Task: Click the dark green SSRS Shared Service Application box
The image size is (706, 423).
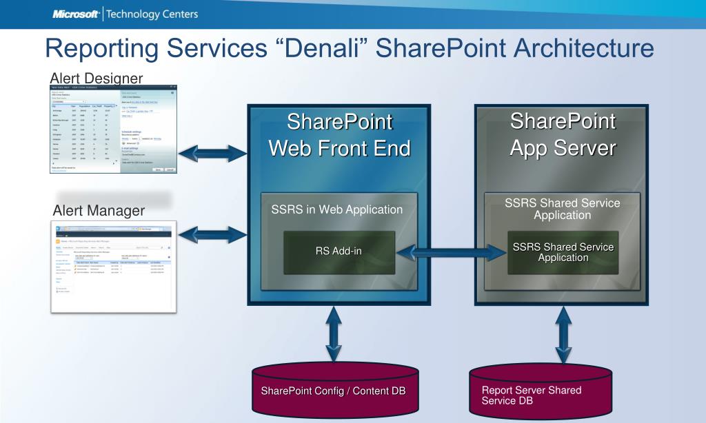Action: click(x=563, y=253)
